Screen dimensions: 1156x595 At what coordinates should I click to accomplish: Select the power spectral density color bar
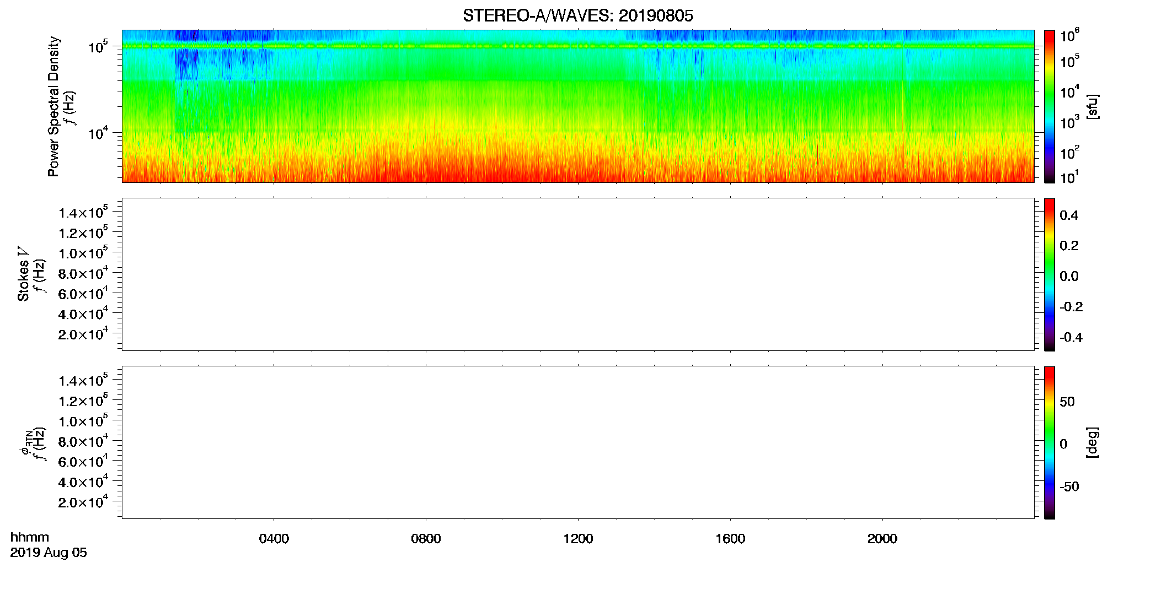(1049, 106)
